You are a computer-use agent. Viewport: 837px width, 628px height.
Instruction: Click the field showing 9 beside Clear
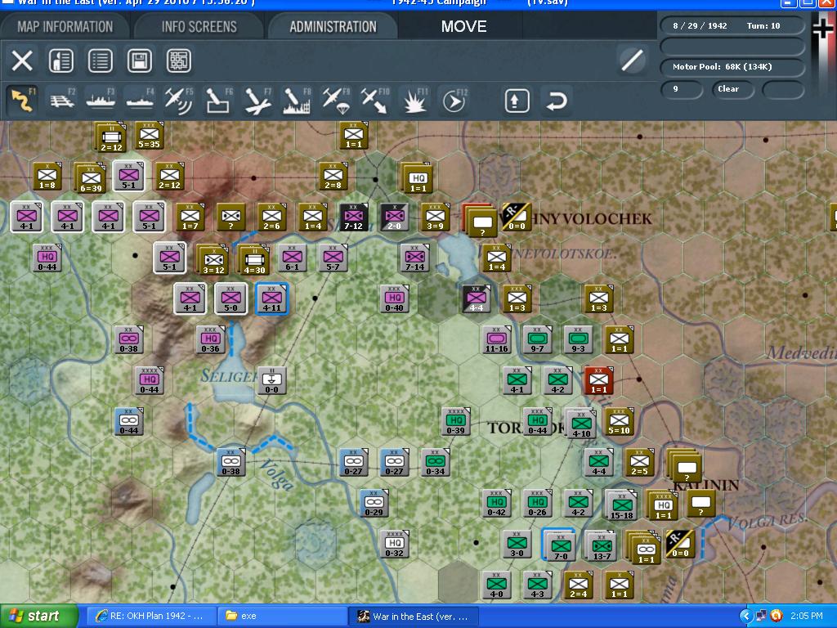(682, 89)
